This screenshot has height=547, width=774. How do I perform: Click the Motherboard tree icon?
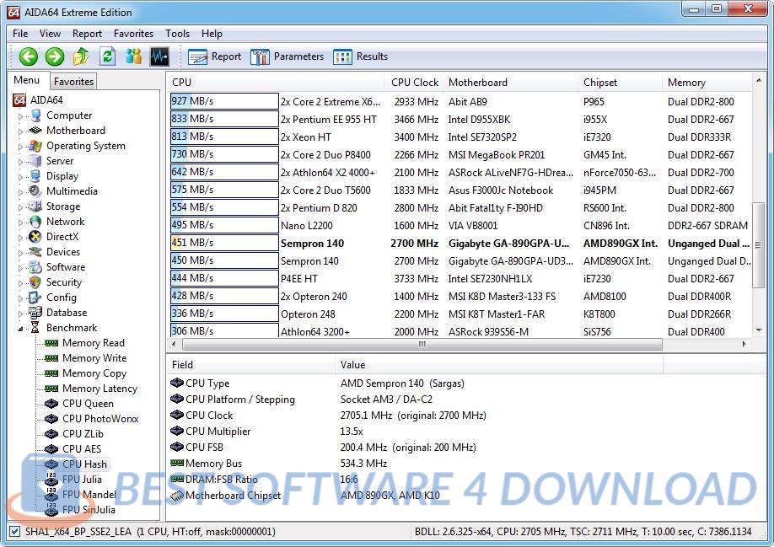[x=35, y=131]
